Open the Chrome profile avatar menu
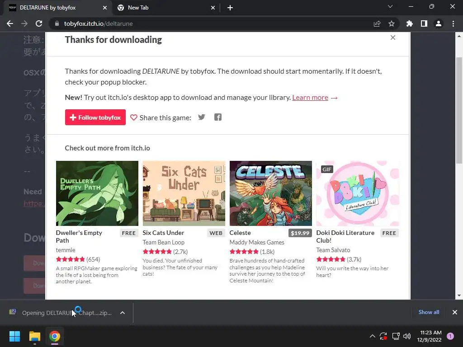This screenshot has width=463, height=347. pos(439,23)
